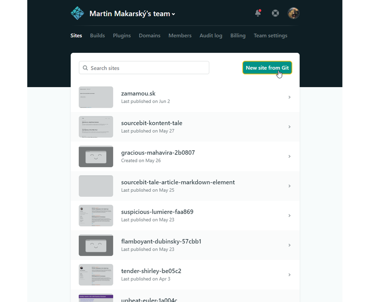Screen dimensions: 370x302
Task: Click suspicious-lumiere-faa869 site thumbnail
Action: [96, 216]
